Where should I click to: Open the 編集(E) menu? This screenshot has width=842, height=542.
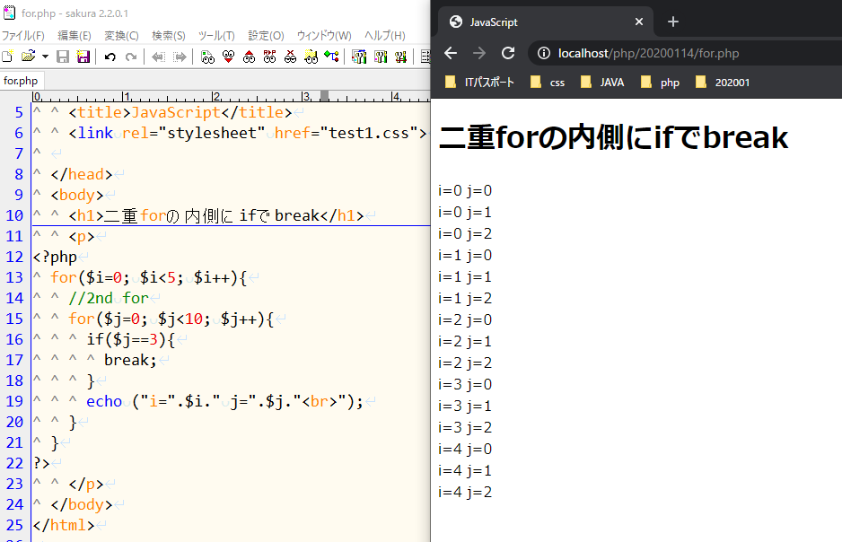pyautogui.click(x=75, y=35)
